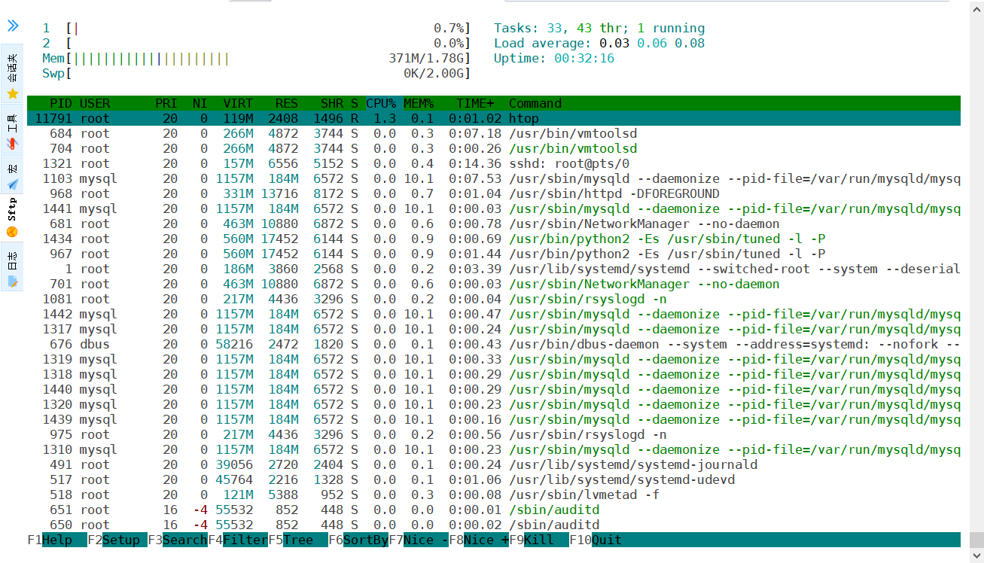Activate F4 Filter
This screenshot has width=984, height=563.
pyautogui.click(x=237, y=540)
